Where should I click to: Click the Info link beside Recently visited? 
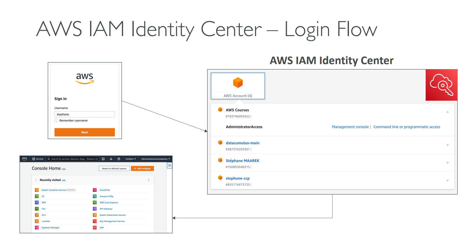(x=64, y=180)
